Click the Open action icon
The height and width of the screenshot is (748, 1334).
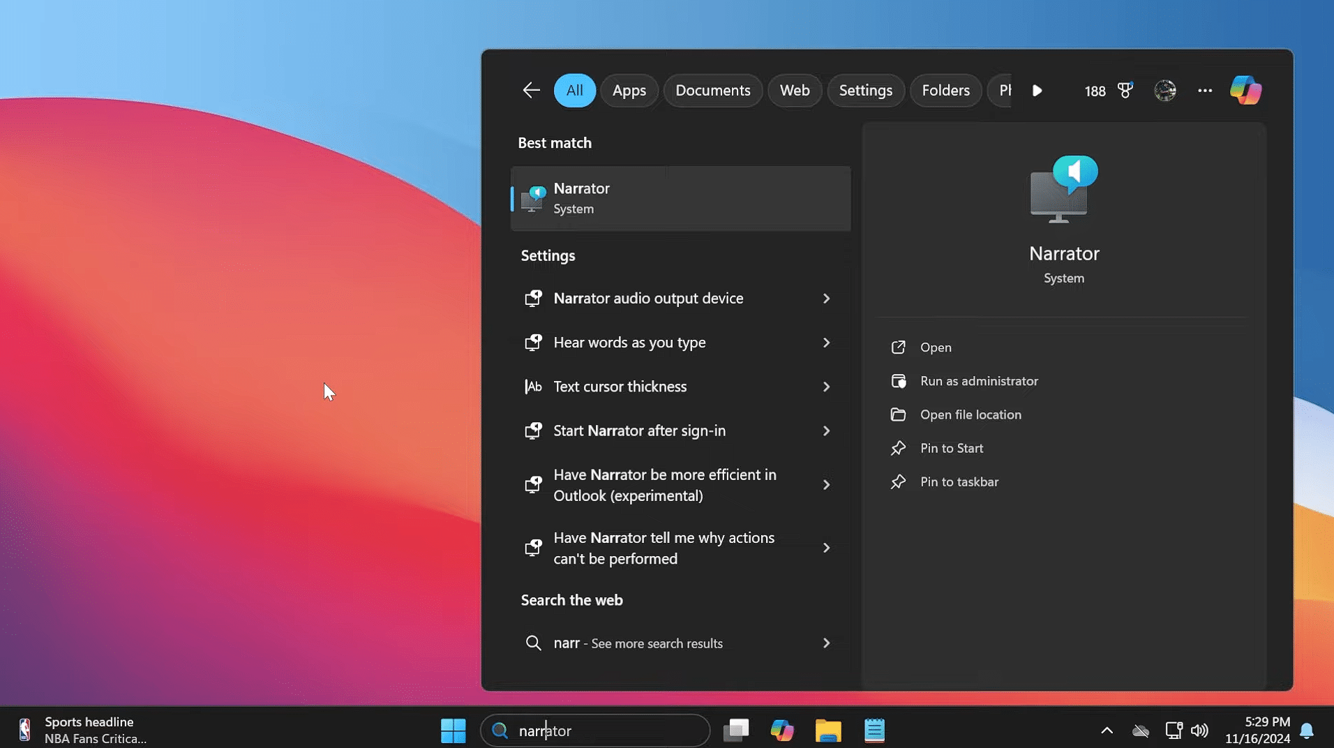pos(898,347)
